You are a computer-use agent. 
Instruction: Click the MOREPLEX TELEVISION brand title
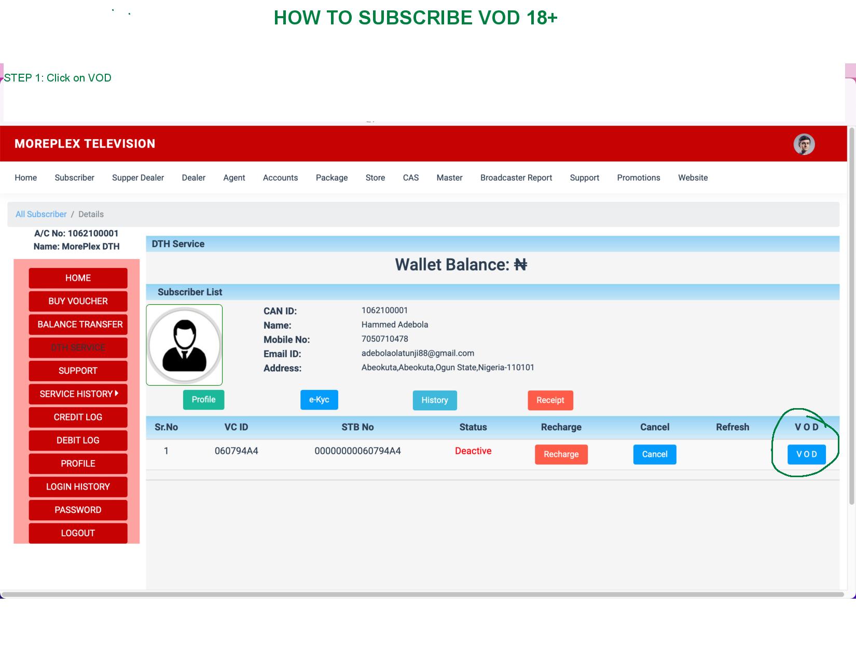click(85, 144)
